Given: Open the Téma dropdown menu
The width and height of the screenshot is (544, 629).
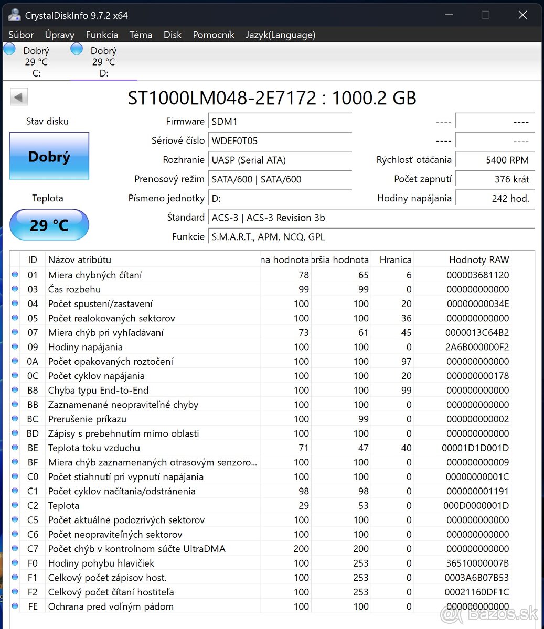Looking at the screenshot, I should (x=140, y=35).
